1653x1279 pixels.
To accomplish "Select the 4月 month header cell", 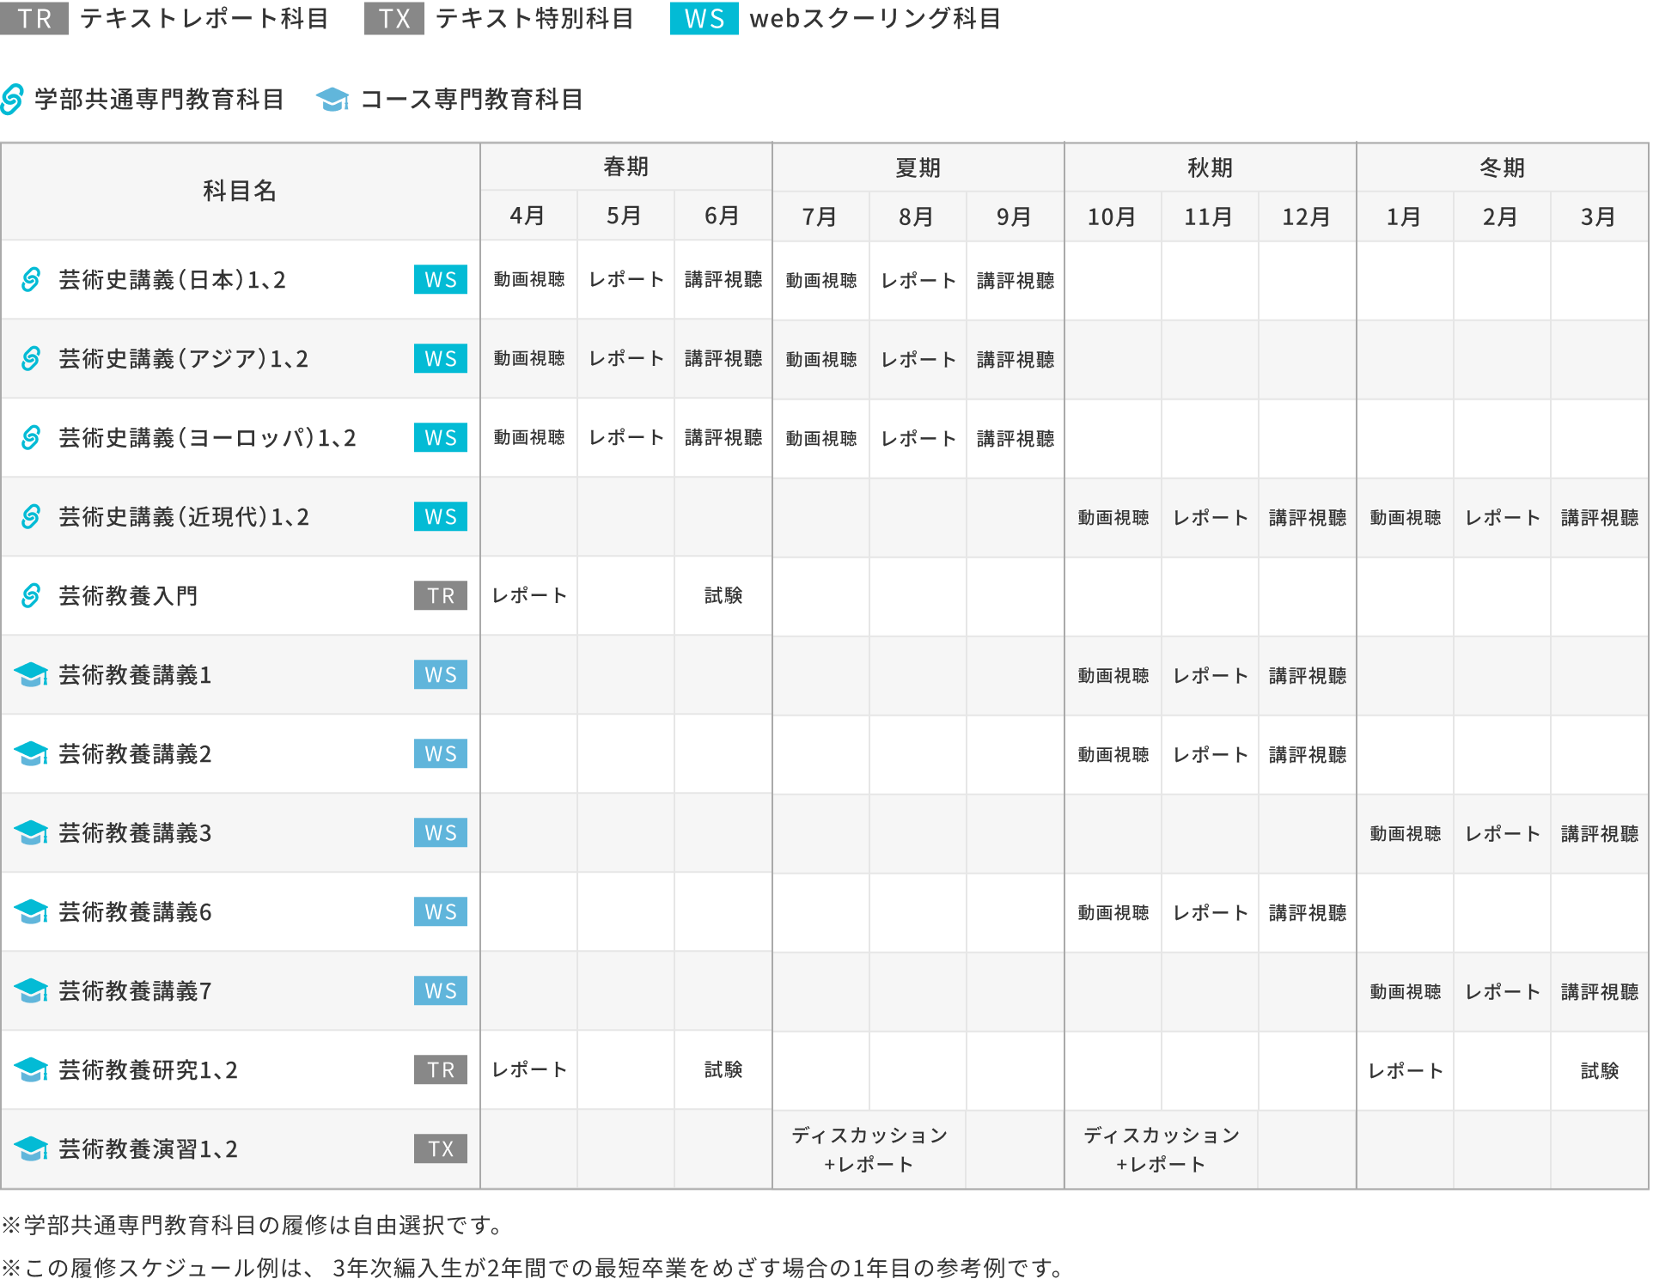I will [x=528, y=216].
